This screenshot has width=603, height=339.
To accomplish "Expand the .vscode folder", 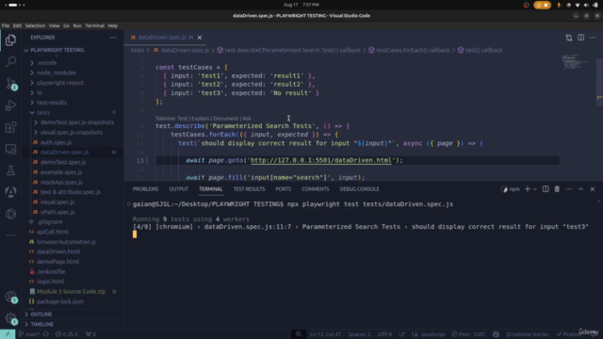I will click(x=47, y=63).
